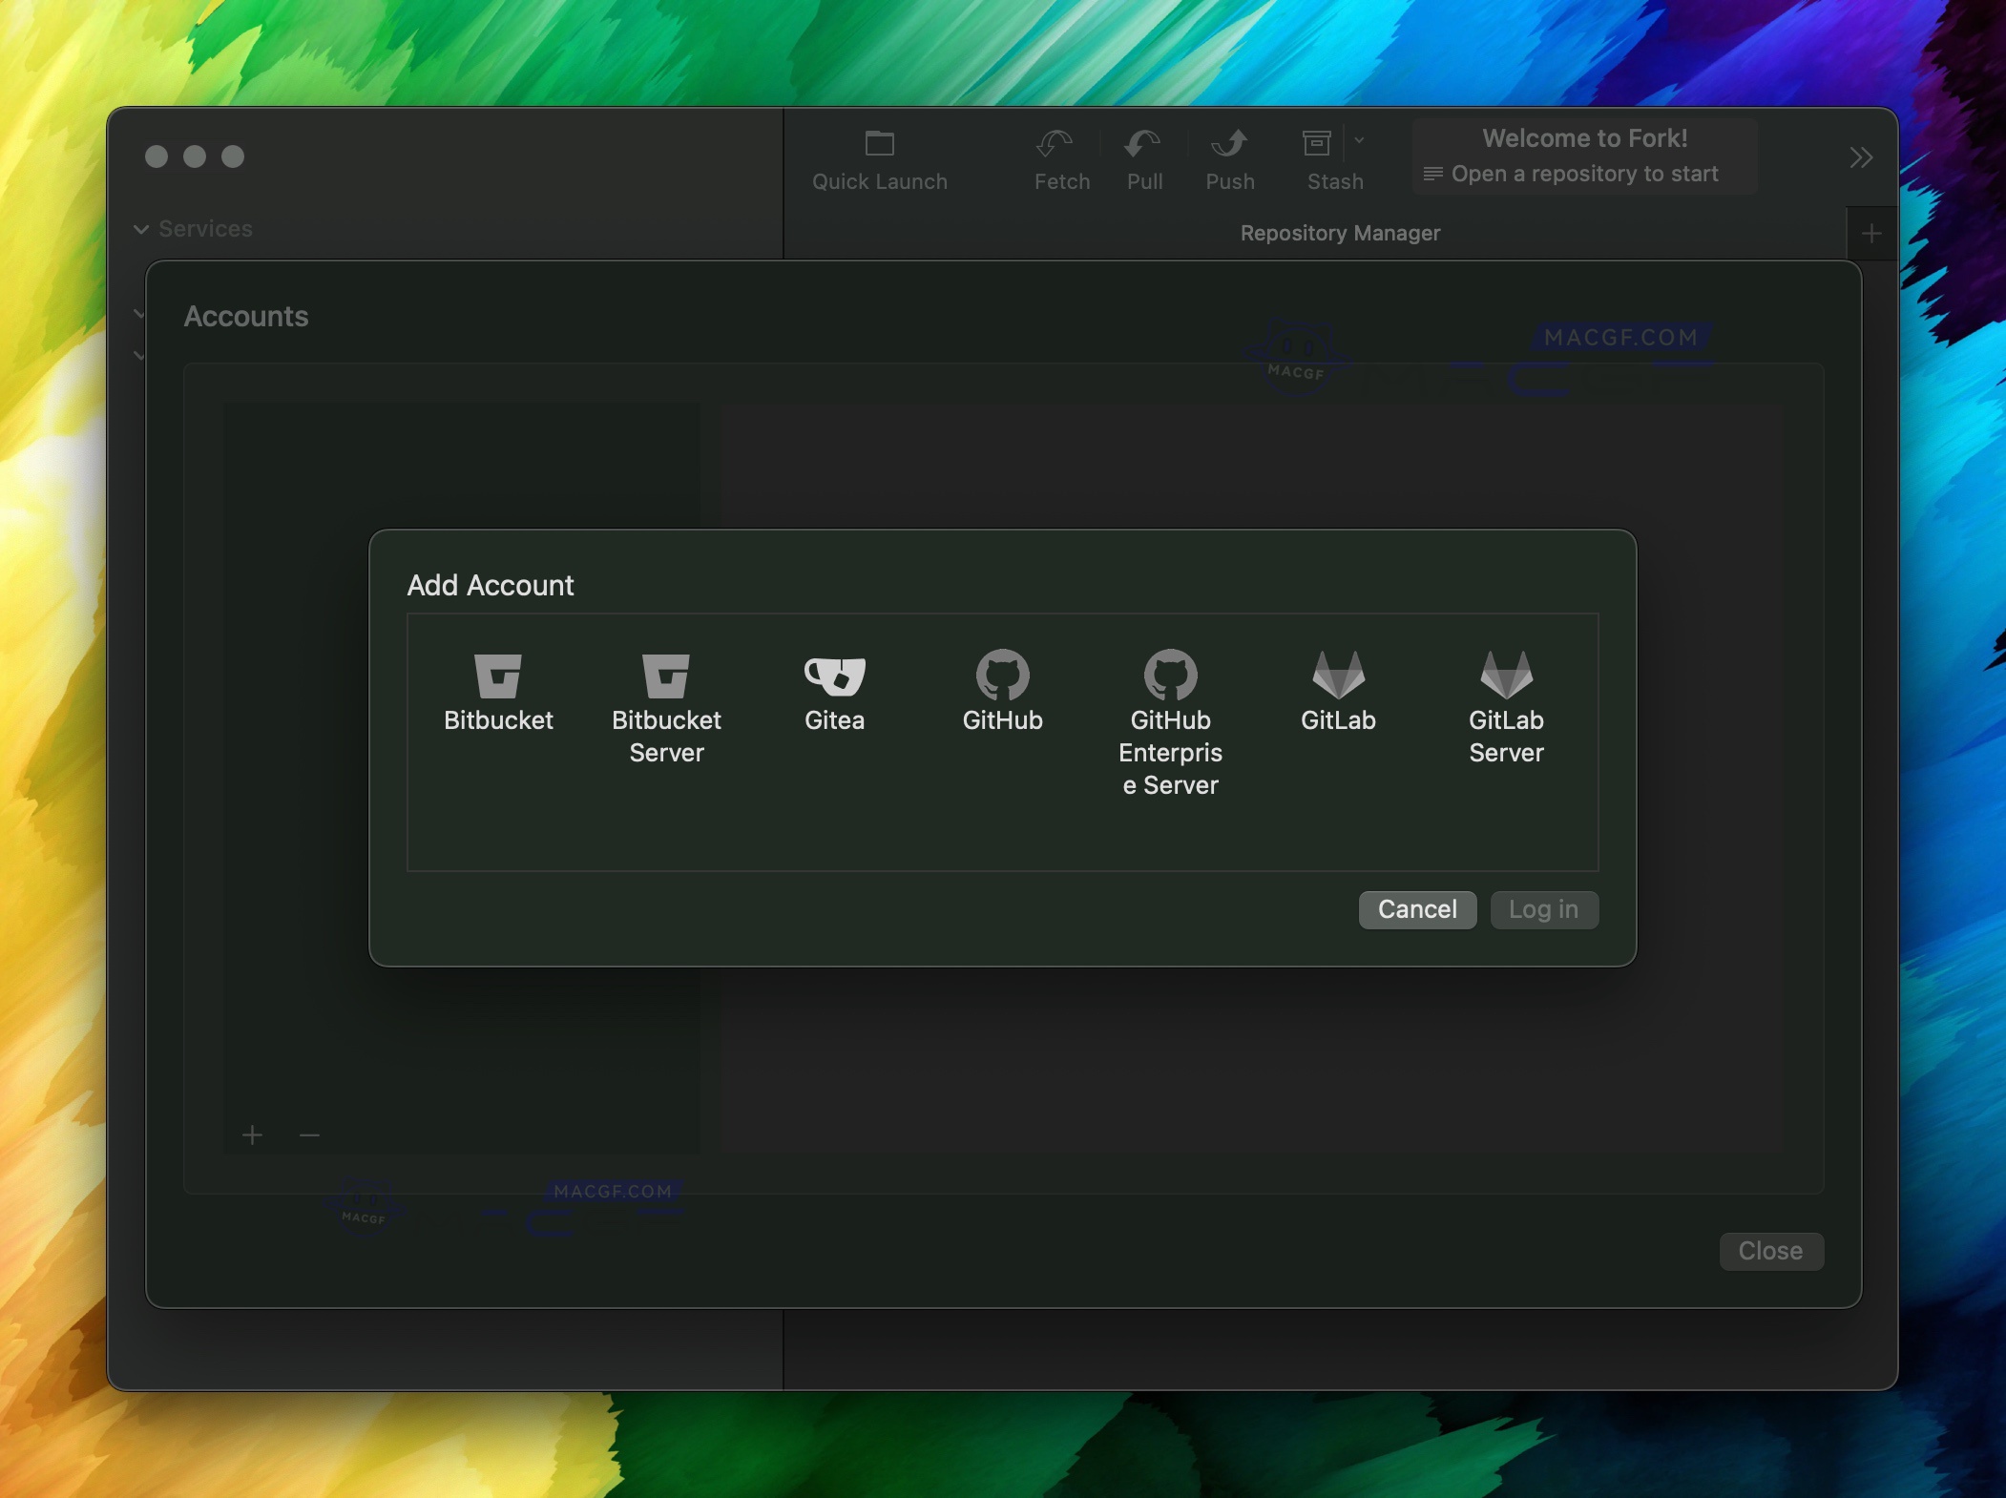Open the Stash dropdown arrow
The image size is (2006, 1498).
click(1358, 141)
